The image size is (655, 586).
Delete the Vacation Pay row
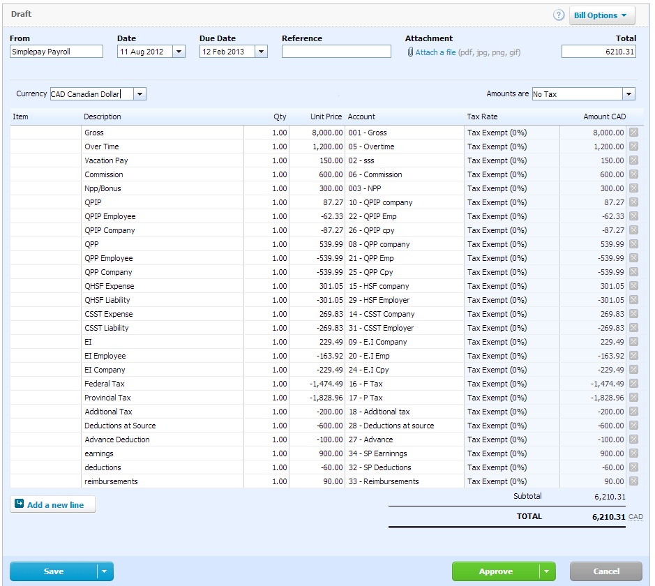(633, 160)
